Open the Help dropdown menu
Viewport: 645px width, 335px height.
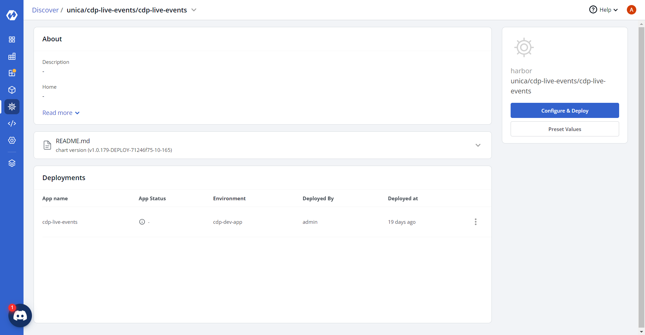click(x=604, y=10)
